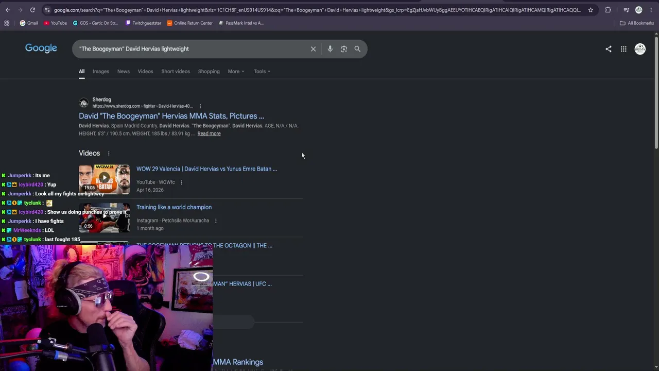
Task: Search by image with the lens icon
Action: pyautogui.click(x=344, y=49)
